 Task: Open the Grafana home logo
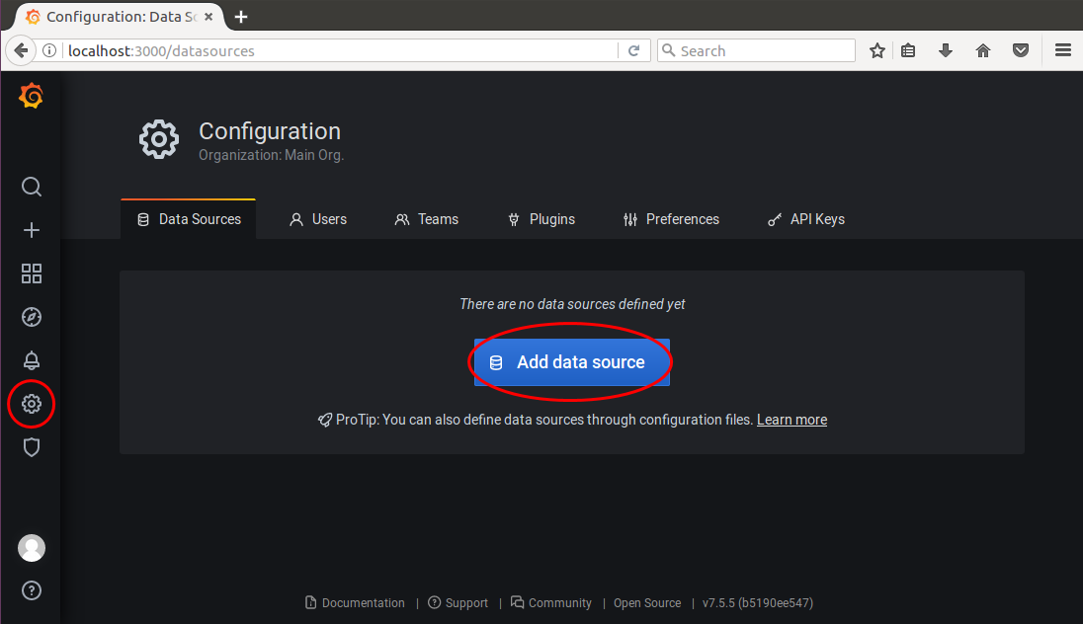[x=31, y=96]
